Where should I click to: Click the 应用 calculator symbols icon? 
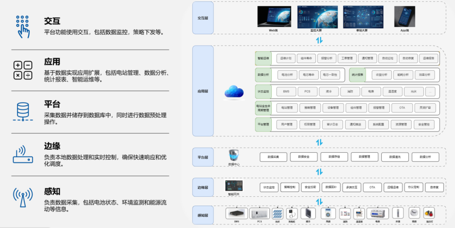23,70
